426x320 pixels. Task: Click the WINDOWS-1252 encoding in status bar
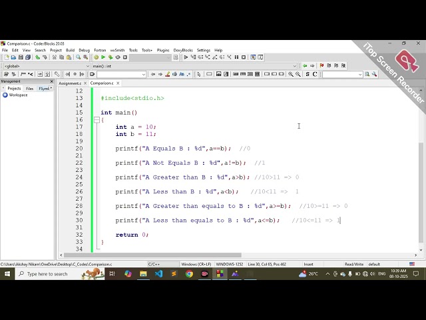(230, 264)
